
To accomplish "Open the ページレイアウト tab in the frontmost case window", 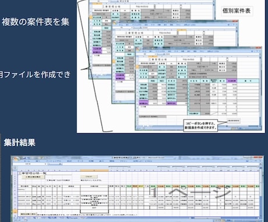I will [160, 51].
